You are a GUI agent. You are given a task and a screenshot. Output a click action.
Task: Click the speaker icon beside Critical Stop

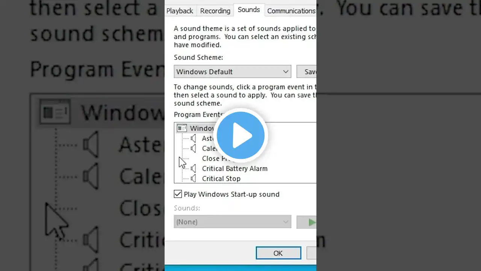coord(193,178)
